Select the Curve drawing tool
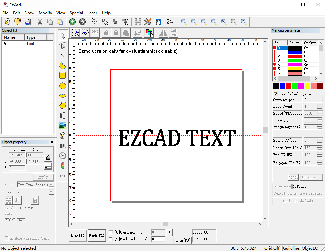This screenshot has height=251, width=325. [x=63, y=65]
